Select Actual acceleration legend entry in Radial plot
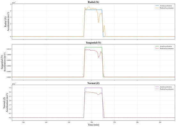This screenshot has height=127, width=176. tap(164, 6)
